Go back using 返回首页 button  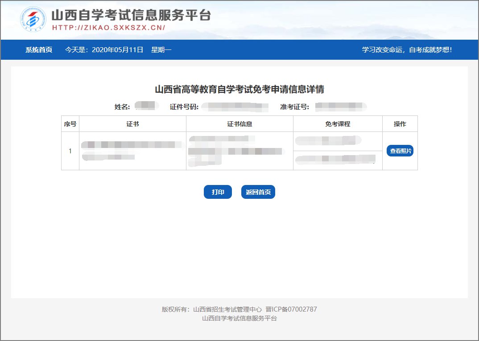[x=258, y=192]
